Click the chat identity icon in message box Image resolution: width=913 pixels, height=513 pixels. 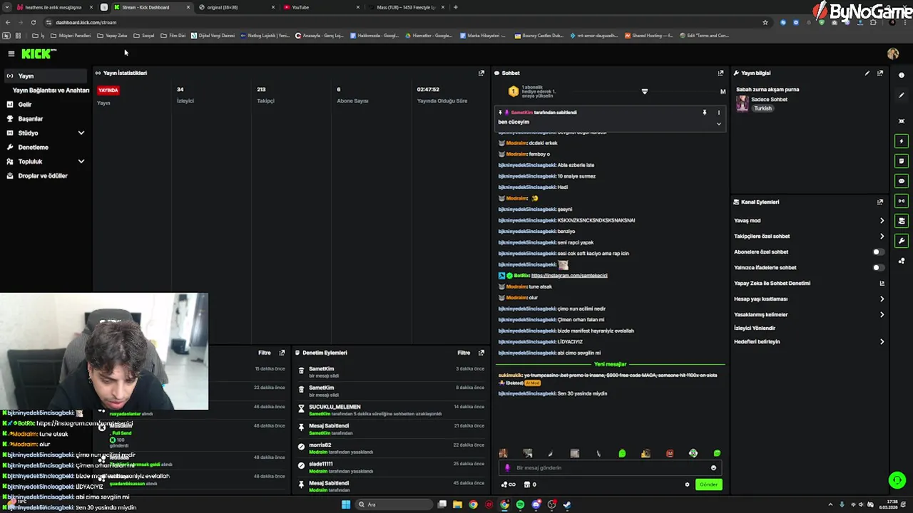[x=507, y=468]
